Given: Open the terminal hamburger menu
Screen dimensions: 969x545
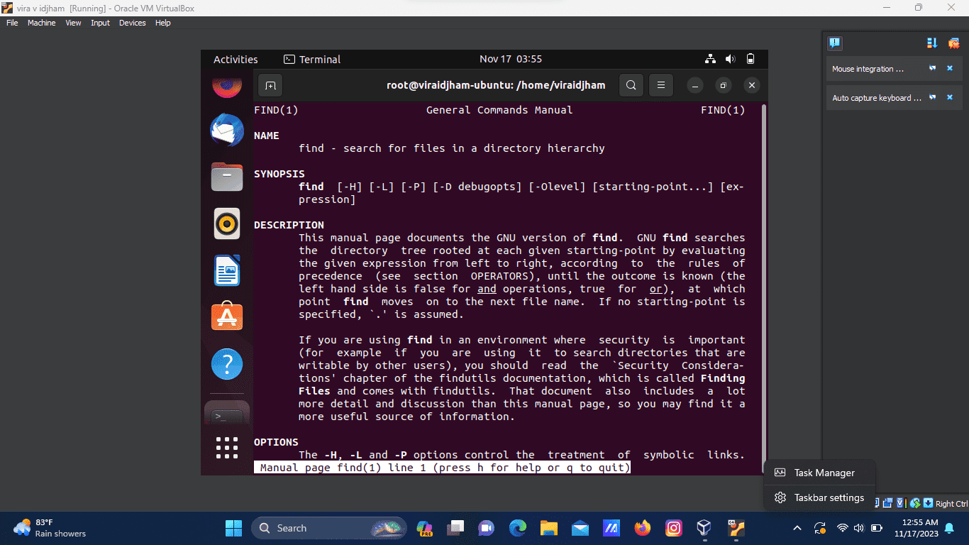Looking at the screenshot, I should (x=660, y=85).
